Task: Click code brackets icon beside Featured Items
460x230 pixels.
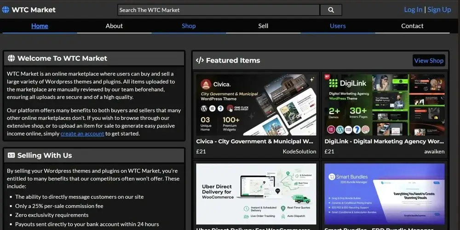Action: [200, 60]
